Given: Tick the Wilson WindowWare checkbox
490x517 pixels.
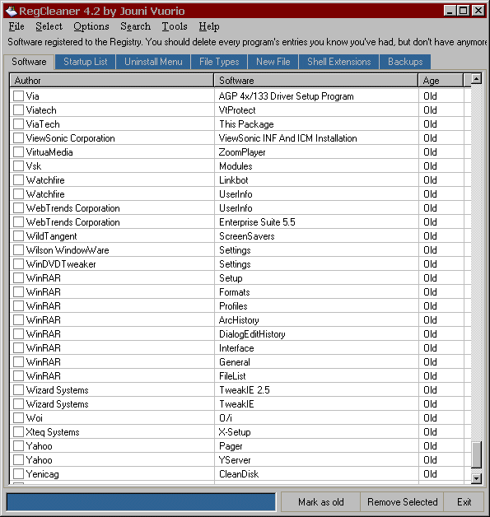Looking at the screenshot, I should 18,250.
